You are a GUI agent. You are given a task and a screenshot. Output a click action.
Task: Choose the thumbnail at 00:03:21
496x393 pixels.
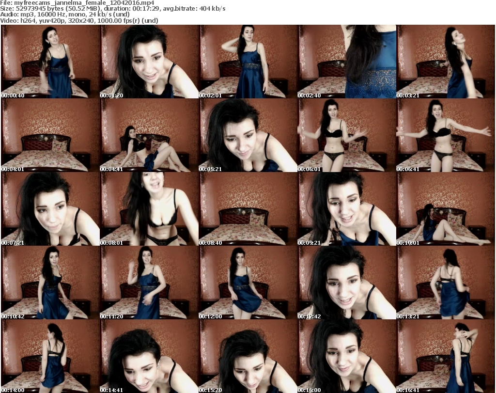tap(446, 62)
